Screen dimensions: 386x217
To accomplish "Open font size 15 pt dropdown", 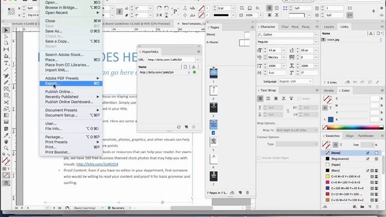I will pos(283,50).
